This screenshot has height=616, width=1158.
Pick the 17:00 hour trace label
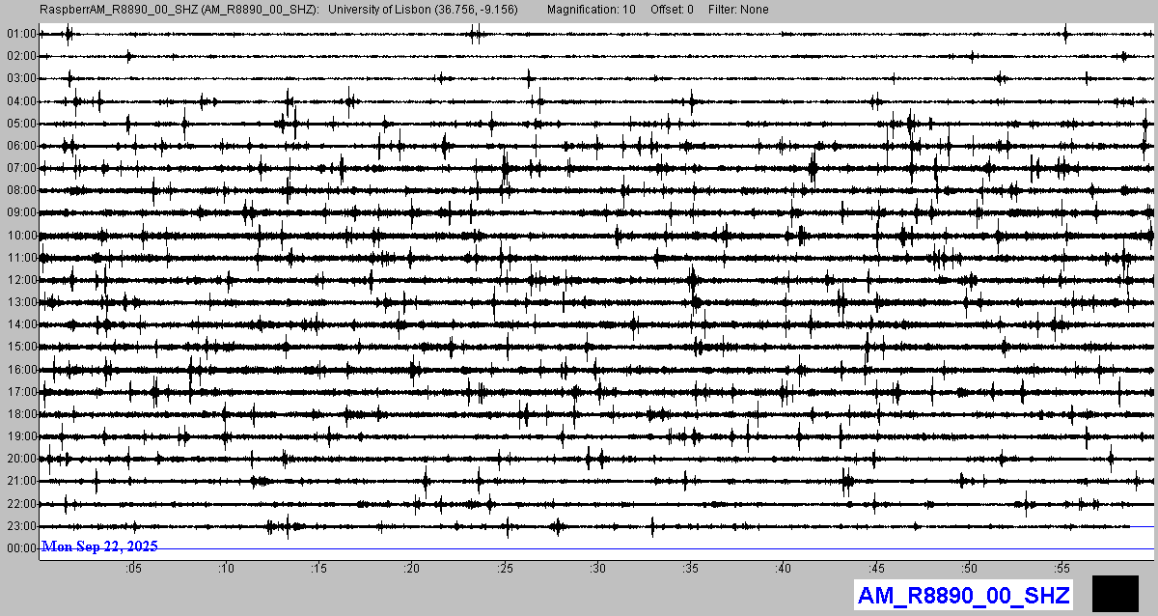[20, 392]
